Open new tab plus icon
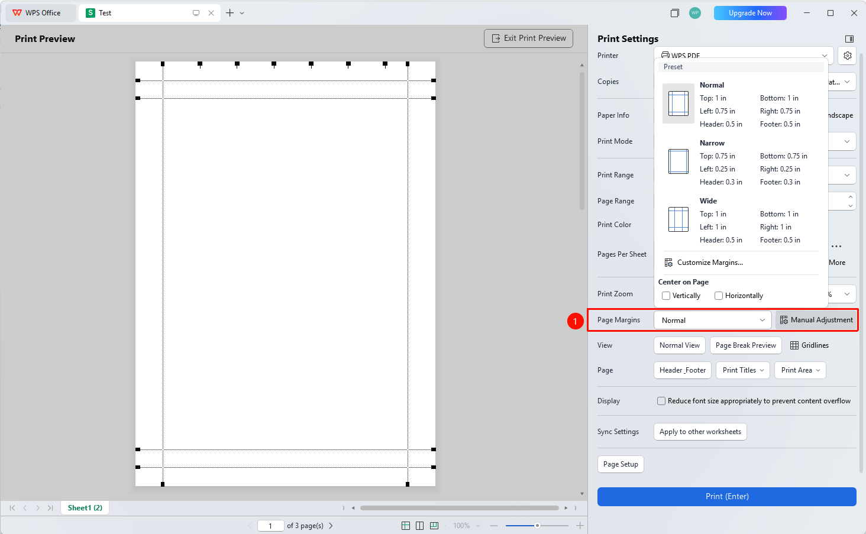The image size is (866, 534). tap(230, 13)
